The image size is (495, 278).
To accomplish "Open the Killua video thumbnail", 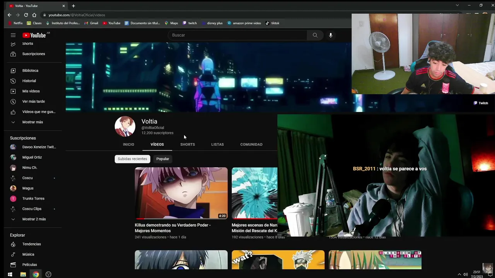I will click(181, 193).
